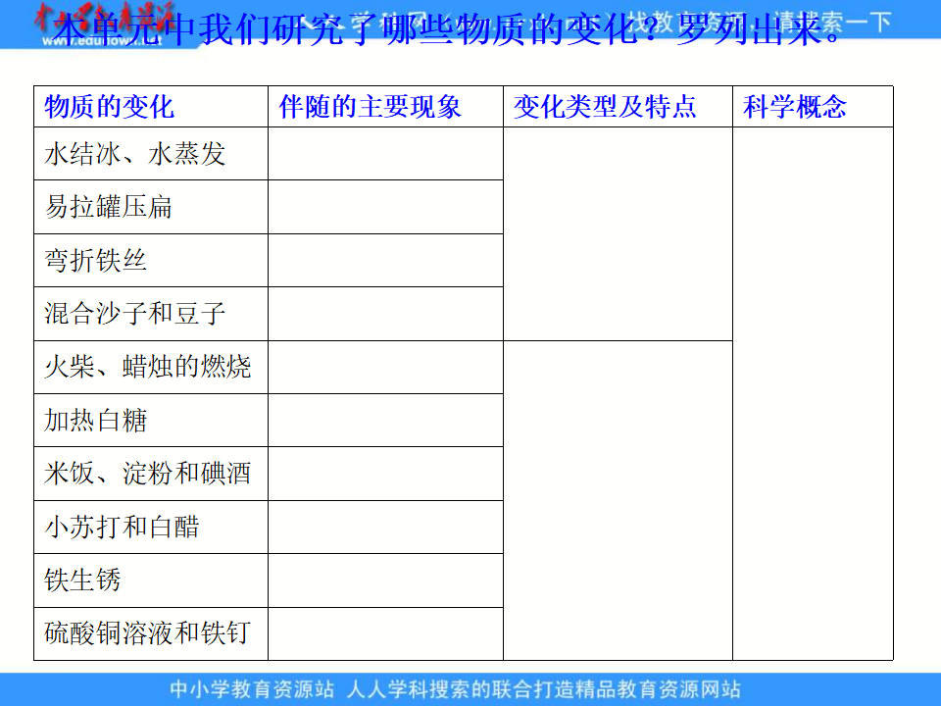The height and width of the screenshot is (706, 941).
Task: Select the row '水结冰、水蒸发'
Action: [x=151, y=154]
